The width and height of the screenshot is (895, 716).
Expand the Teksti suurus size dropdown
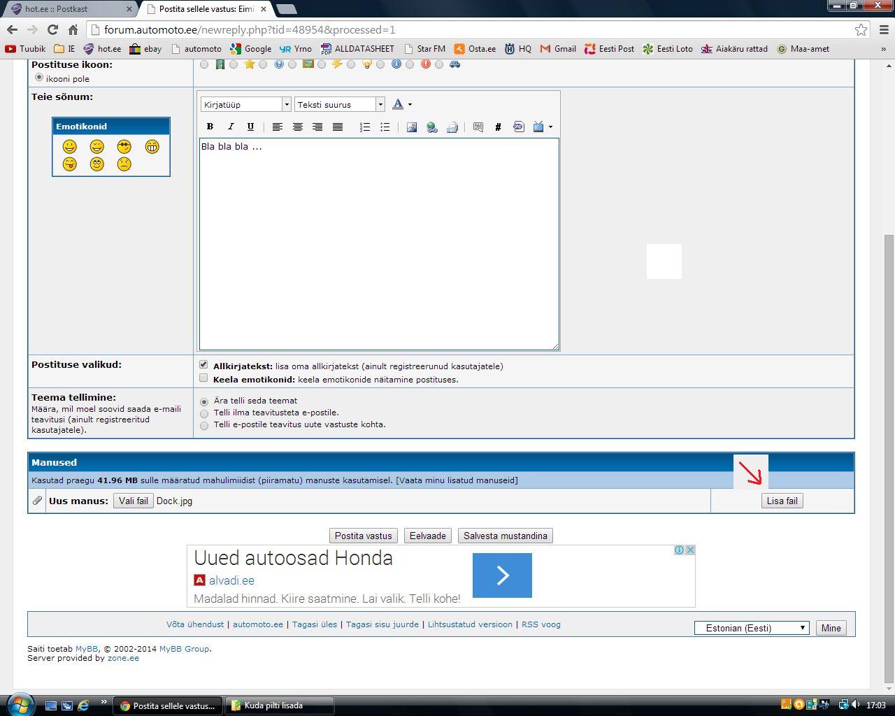tap(340, 104)
